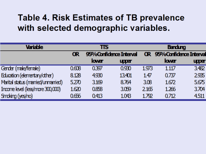The image size is (206, 154).
Task: Click the TTS upper value 13.401
Action: point(126,75)
